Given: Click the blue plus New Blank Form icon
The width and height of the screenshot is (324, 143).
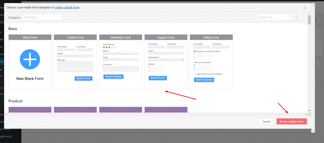Looking at the screenshot, I should 30,59.
